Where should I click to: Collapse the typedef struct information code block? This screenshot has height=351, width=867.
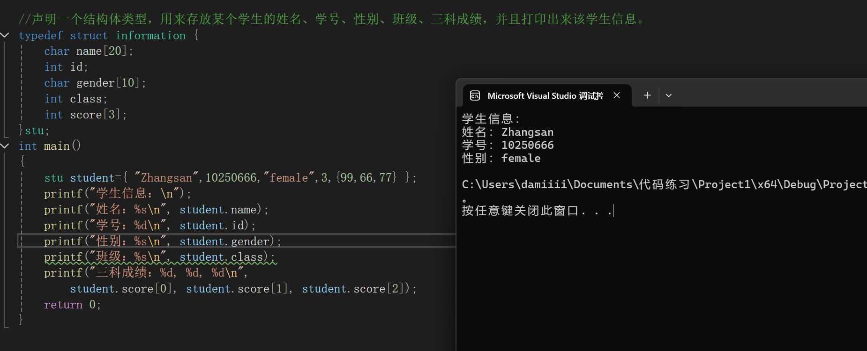pyautogui.click(x=5, y=35)
